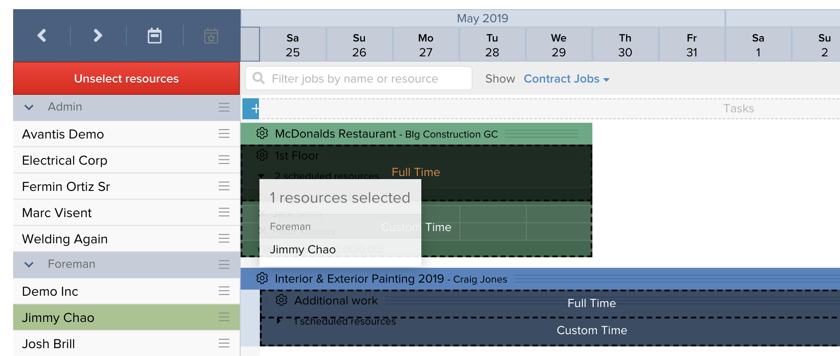Click the Tasks drop area

click(549, 108)
